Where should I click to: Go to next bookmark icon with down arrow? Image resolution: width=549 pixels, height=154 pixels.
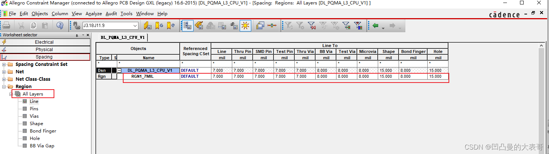tap(159, 26)
